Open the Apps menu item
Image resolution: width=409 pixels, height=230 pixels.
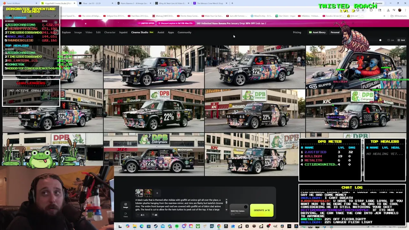coord(171,32)
